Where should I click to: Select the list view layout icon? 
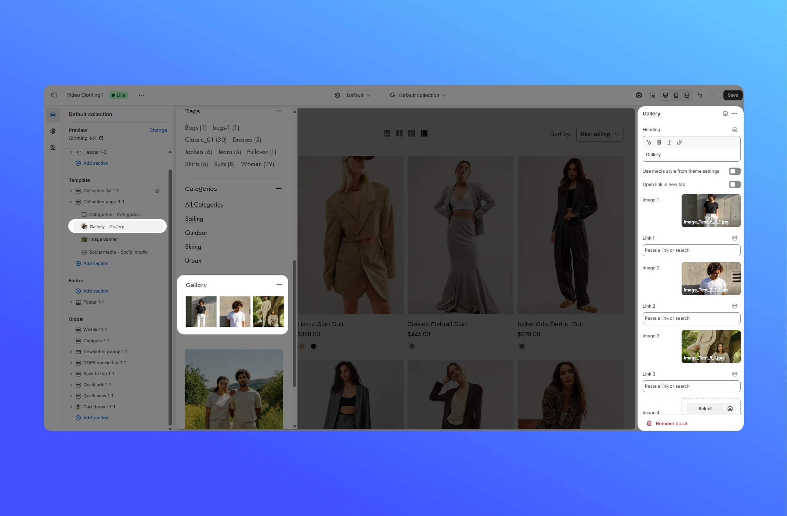387,133
